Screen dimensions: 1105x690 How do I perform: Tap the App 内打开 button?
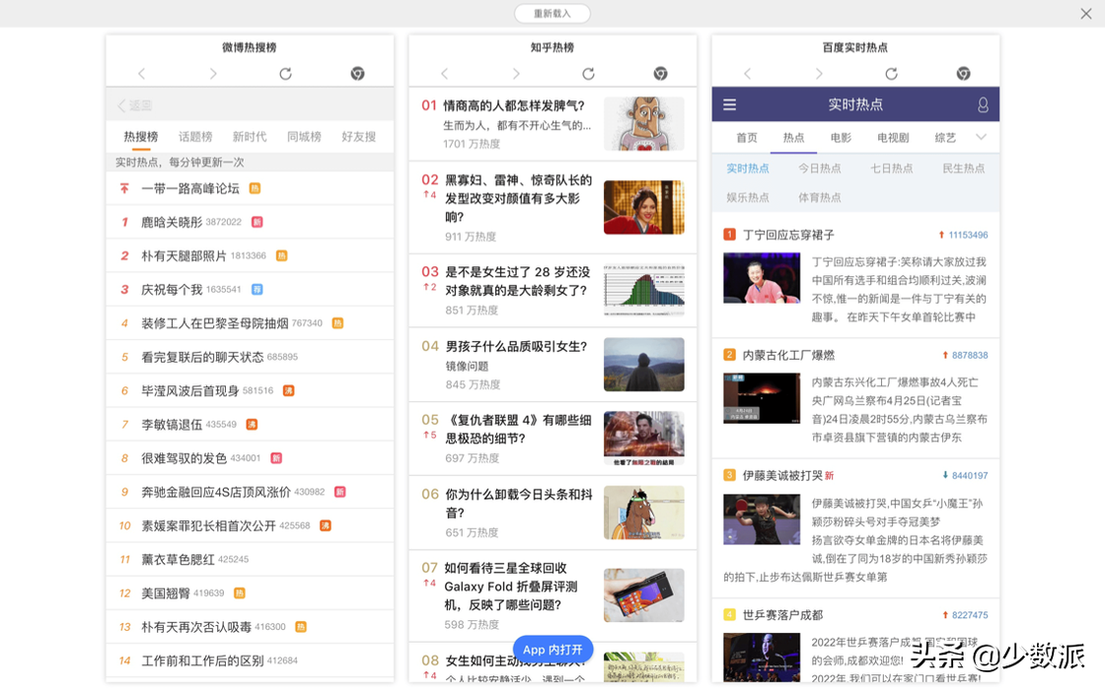pos(553,650)
